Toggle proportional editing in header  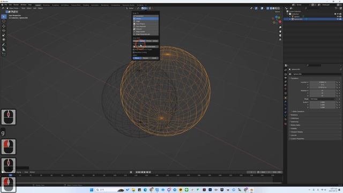150,8
